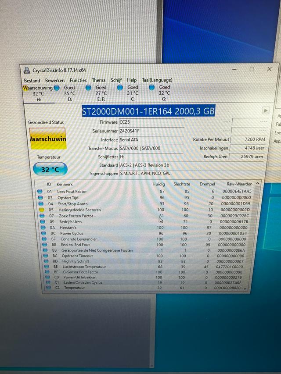Screen dimensions: 281x374
Task: Click the next-disk arrow beside the drive name
Action: 265,111
